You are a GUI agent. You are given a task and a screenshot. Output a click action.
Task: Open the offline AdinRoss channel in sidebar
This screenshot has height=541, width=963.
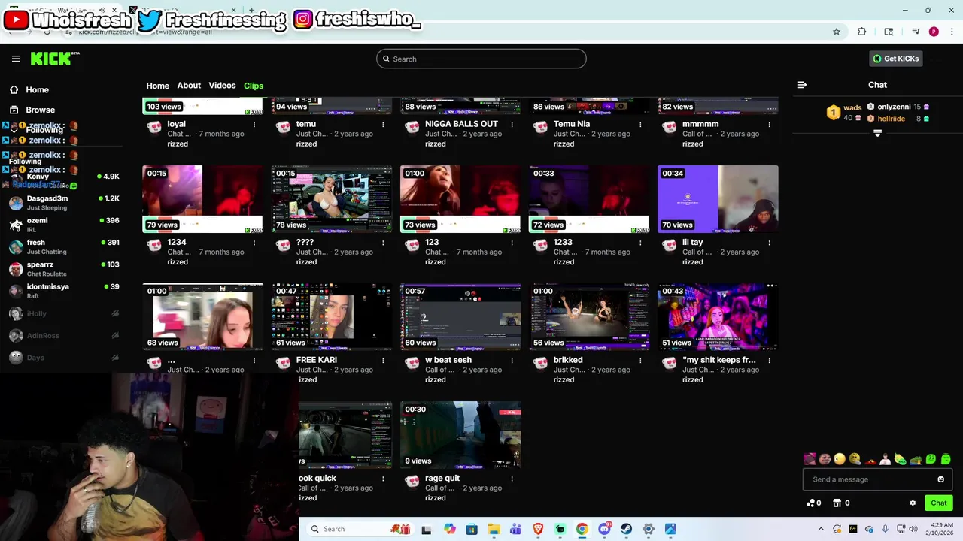pos(64,335)
